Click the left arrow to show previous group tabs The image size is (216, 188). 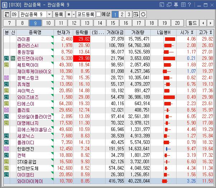click(x=203, y=23)
